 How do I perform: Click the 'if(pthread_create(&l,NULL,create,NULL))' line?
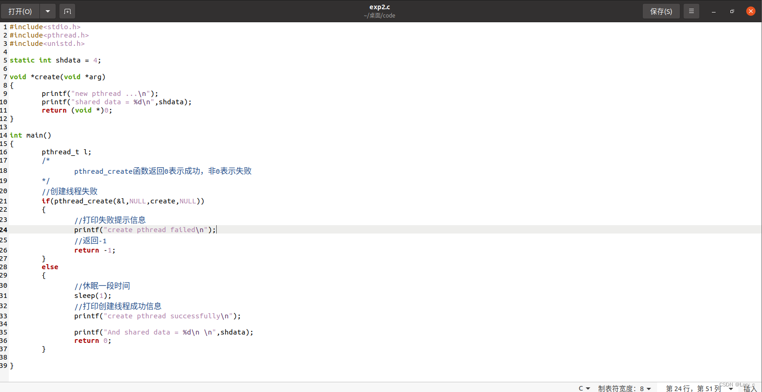tap(123, 201)
